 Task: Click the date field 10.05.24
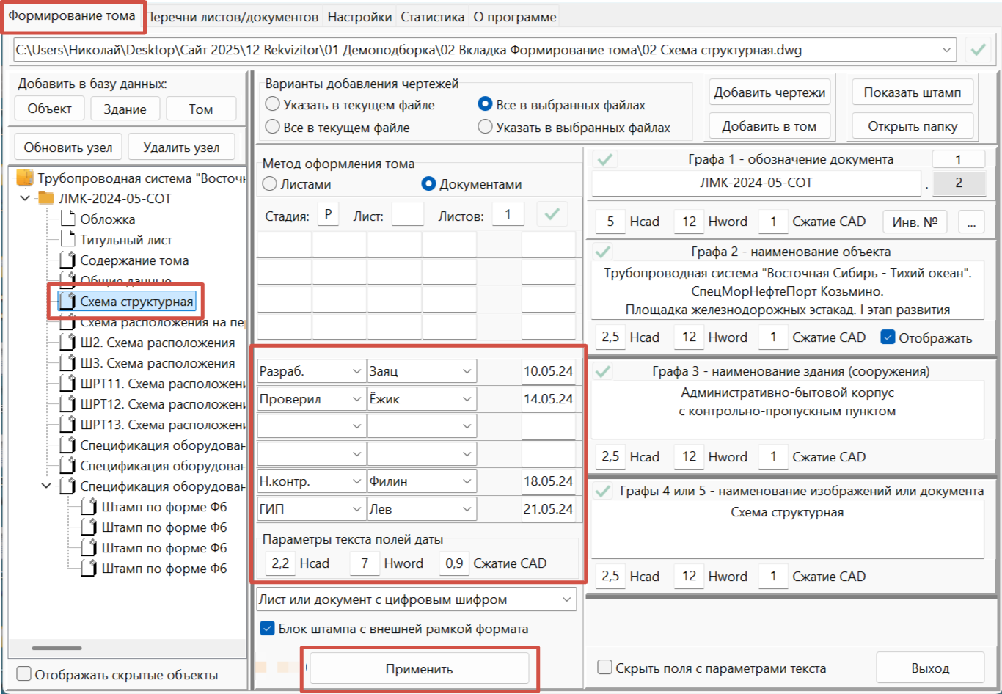pos(548,371)
